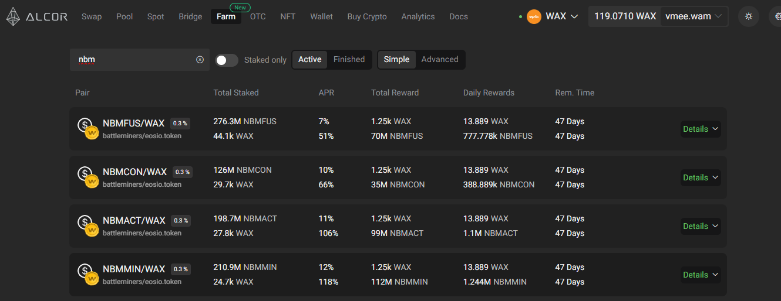This screenshot has height=301, width=781.
Task: Click the 106% APR value
Action: coord(328,233)
